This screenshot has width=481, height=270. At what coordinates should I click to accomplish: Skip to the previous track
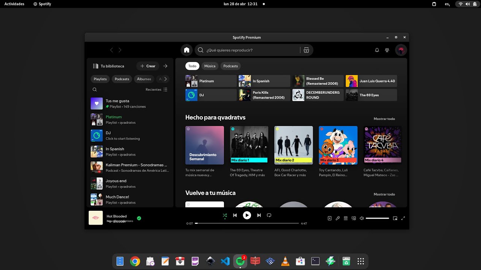[x=235, y=215]
